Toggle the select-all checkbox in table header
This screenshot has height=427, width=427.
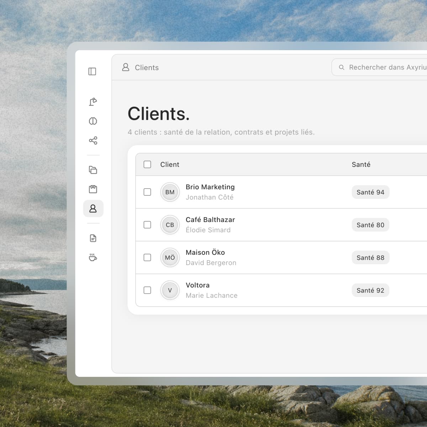[147, 164]
